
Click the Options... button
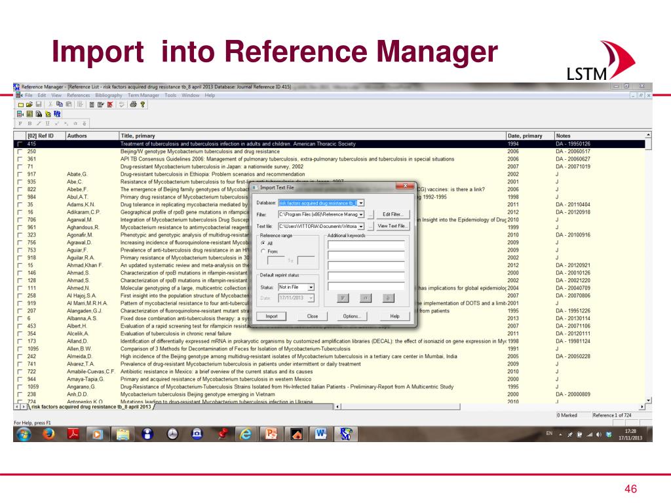[352, 316]
